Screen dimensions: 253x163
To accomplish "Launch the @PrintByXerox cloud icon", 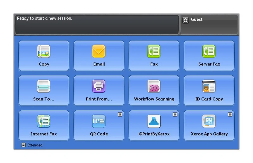I will click(154, 121).
